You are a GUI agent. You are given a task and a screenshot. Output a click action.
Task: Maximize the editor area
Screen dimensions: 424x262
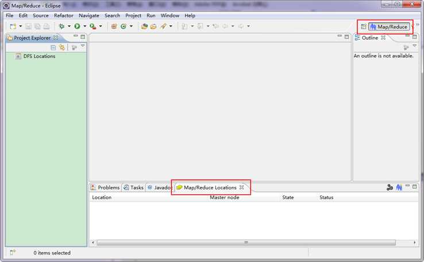pos(346,37)
